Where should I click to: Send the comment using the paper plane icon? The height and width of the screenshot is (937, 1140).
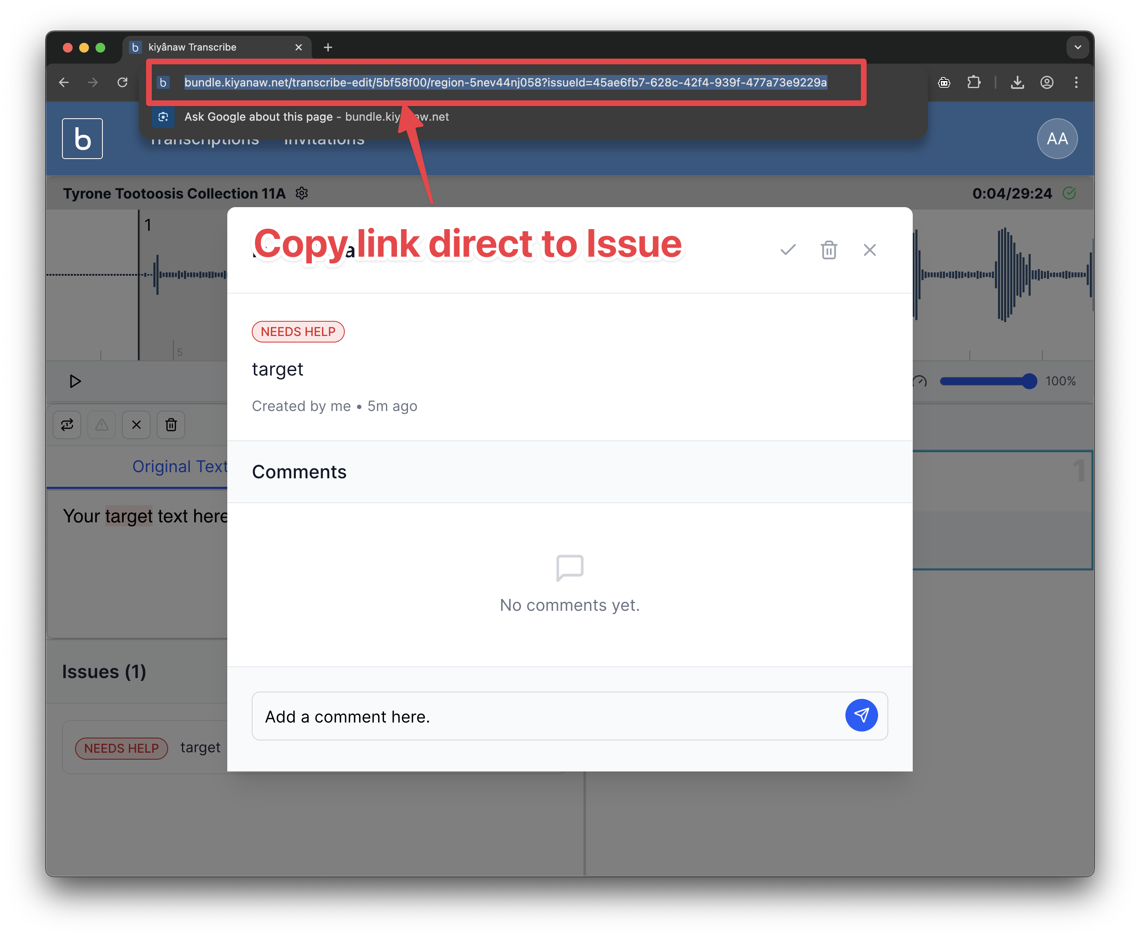861,716
